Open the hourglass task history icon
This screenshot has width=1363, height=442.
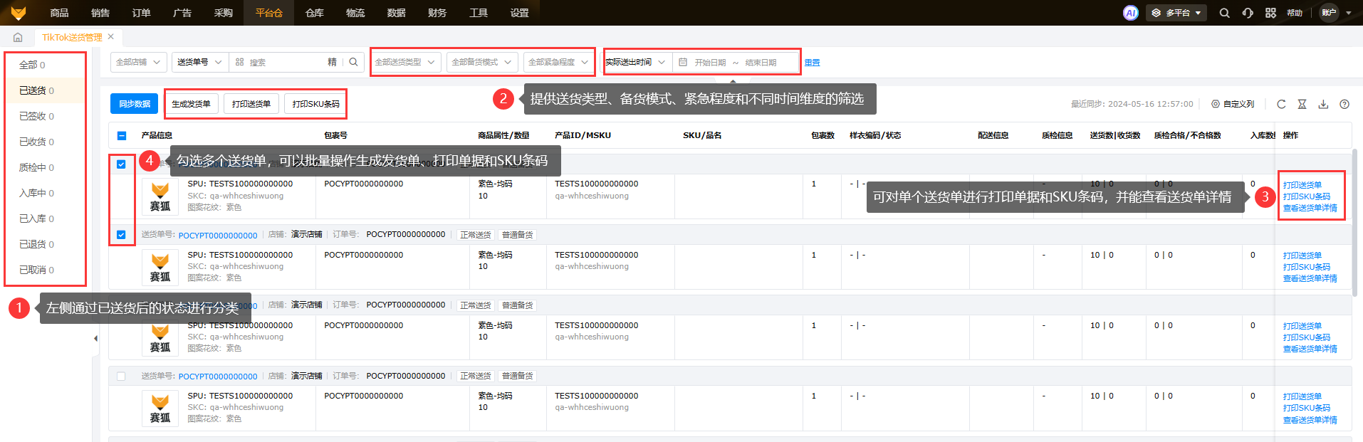pyautogui.click(x=1302, y=104)
